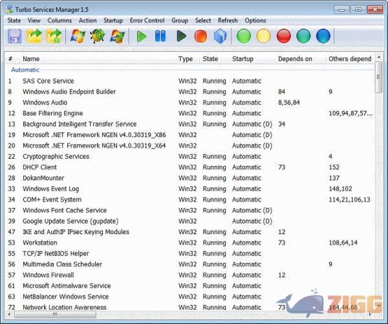Sort by the Startup column header
The height and width of the screenshot is (324, 388).
click(242, 59)
